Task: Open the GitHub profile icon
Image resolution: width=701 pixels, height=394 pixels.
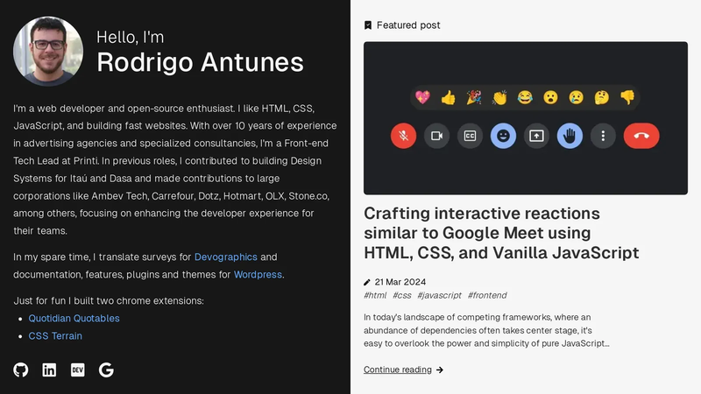Action: (20, 369)
